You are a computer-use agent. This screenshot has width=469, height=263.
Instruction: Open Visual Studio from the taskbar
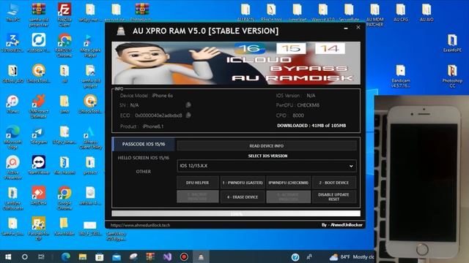pos(167,256)
